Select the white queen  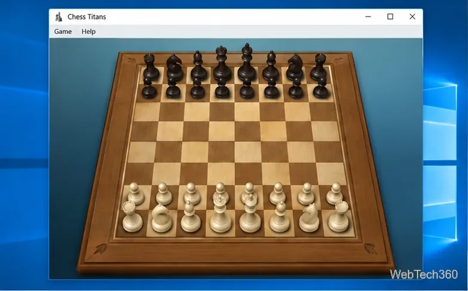coord(220,213)
